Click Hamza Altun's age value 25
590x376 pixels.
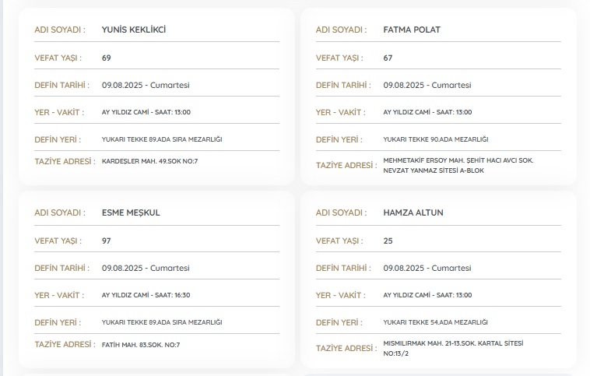pyautogui.click(x=388, y=241)
